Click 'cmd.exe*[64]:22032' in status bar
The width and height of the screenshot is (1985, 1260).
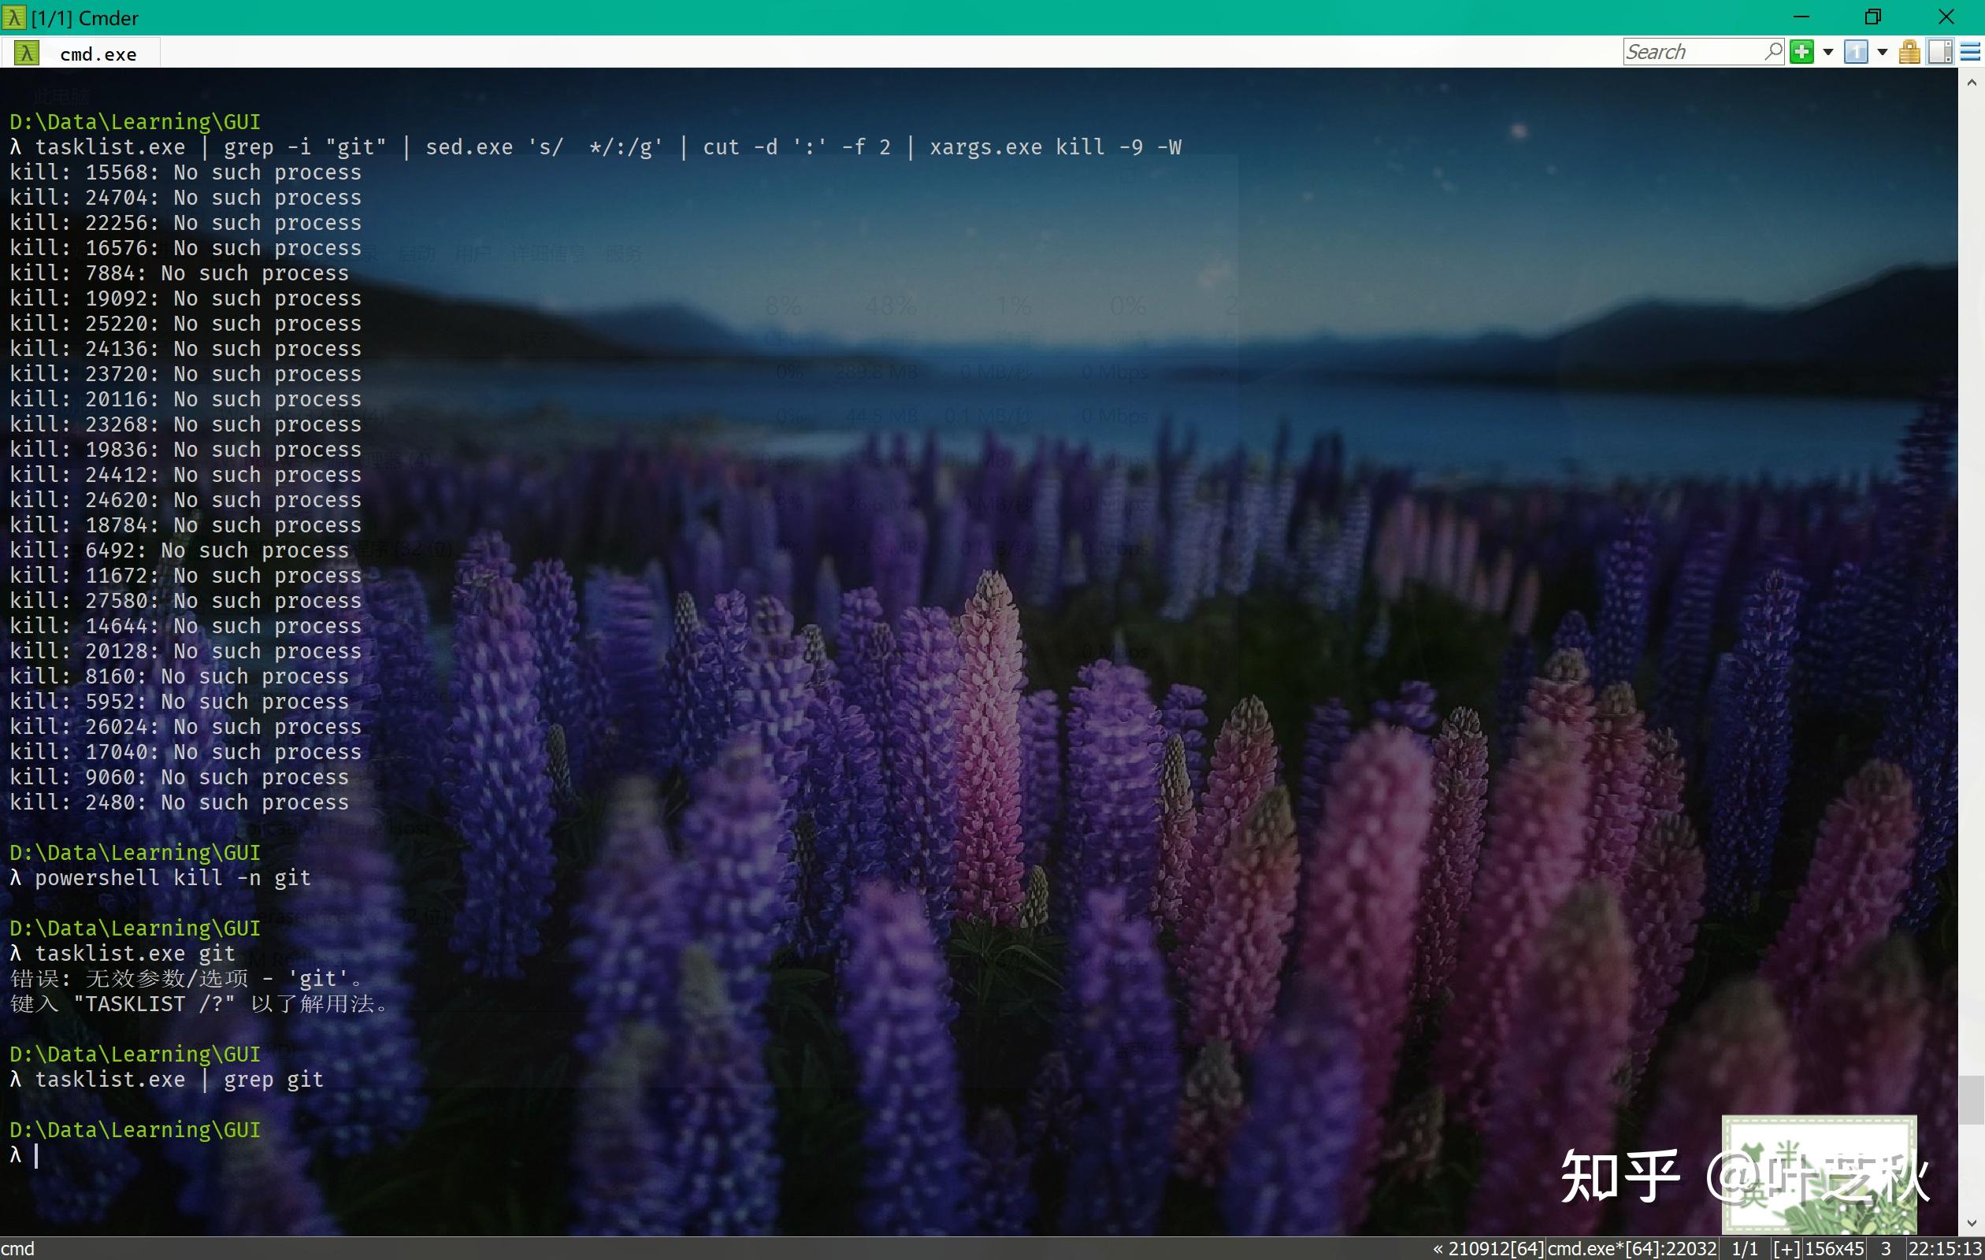[x=1632, y=1248]
